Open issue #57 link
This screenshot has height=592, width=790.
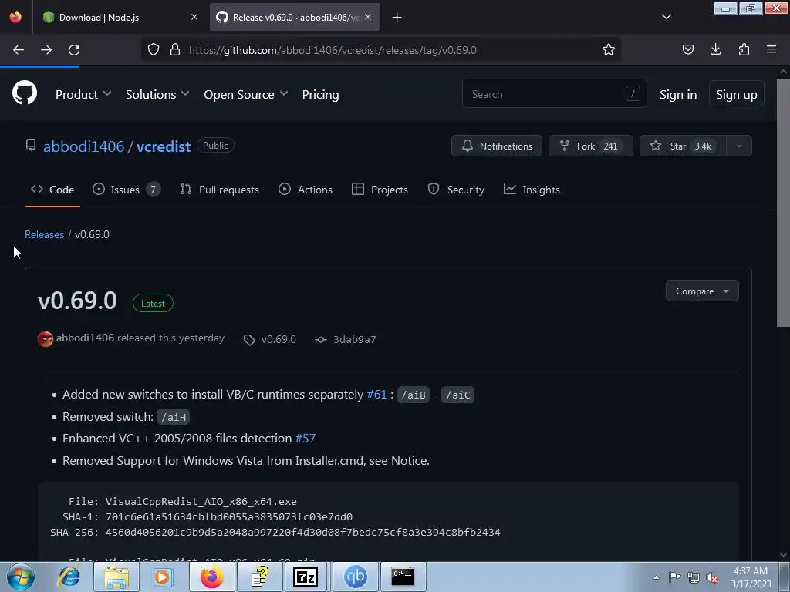tap(306, 439)
